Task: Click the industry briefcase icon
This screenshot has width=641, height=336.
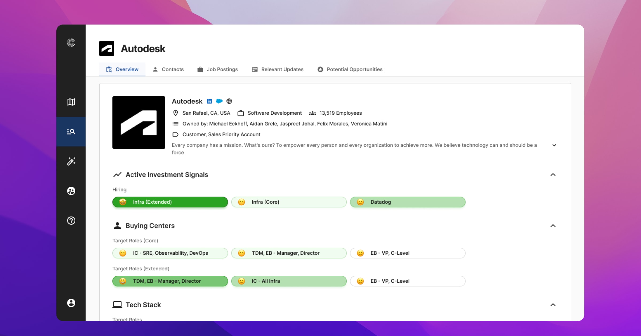Action: [241, 113]
